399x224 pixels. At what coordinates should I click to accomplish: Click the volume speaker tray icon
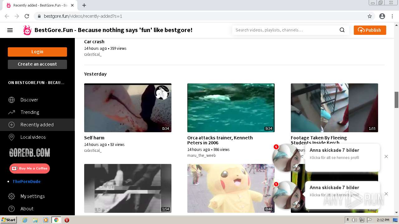pyautogui.click(x=354, y=220)
